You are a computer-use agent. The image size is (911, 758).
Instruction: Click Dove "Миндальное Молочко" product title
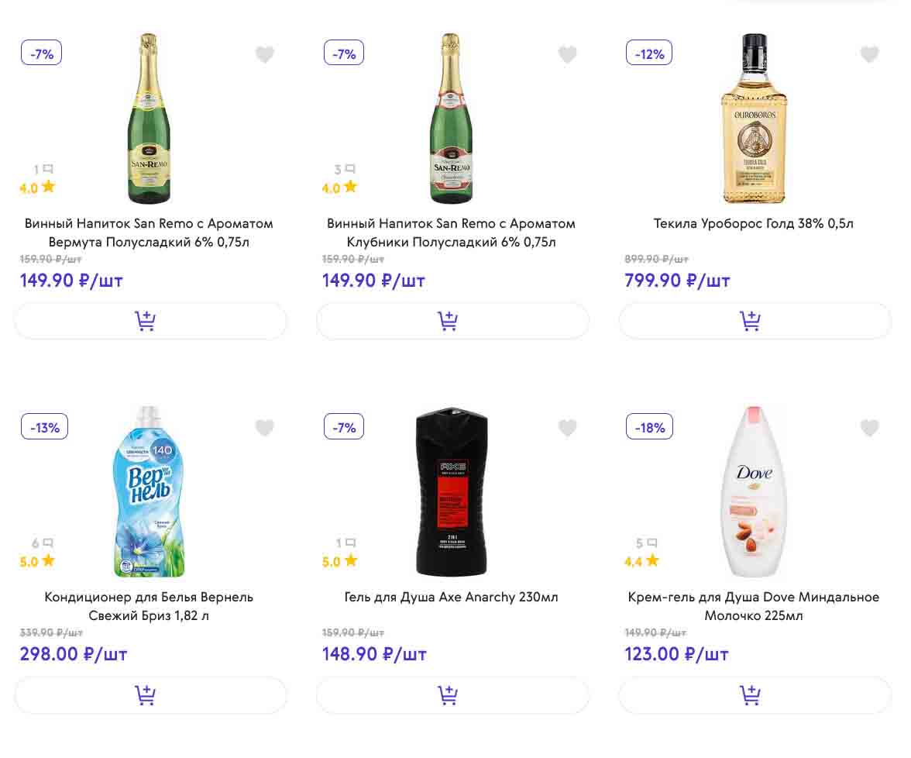(x=753, y=606)
